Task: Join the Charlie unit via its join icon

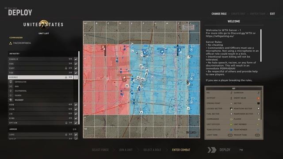Action: pyautogui.click(x=76, y=59)
